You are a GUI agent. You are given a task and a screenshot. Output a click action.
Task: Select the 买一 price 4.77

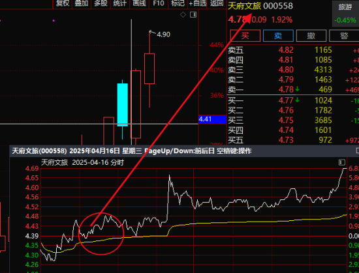[286, 100]
